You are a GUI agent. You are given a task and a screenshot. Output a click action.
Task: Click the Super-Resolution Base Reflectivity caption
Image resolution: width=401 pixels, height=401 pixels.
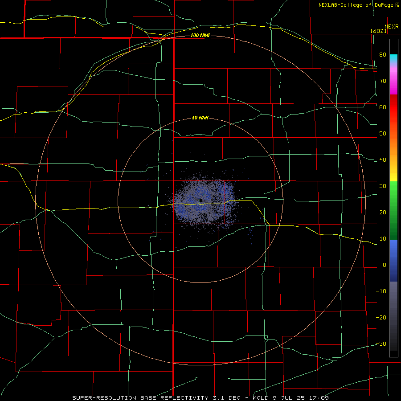(200, 398)
